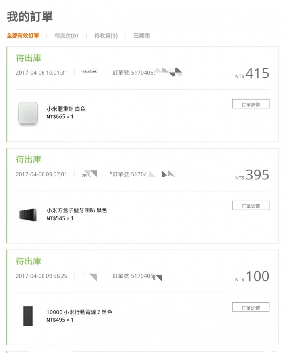Click the NT$100 order total
This screenshot has height=353, width=286.
pyautogui.click(x=253, y=277)
